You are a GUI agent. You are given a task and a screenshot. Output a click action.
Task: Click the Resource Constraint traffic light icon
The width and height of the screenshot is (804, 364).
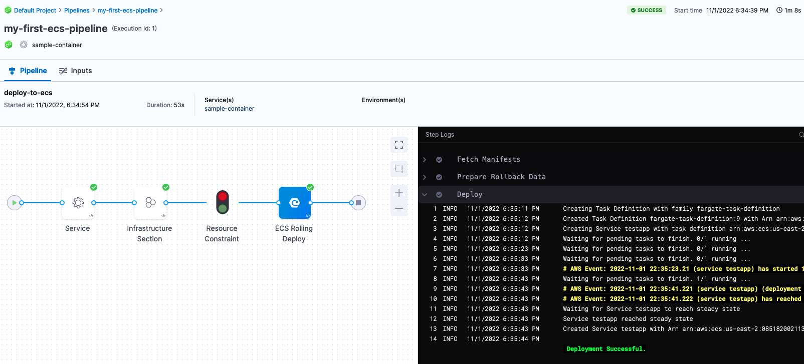tap(222, 203)
